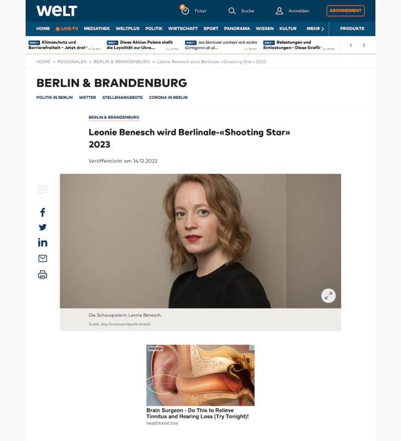Viewport: 401px width, 441px height.
Task: Share article on Facebook
Action: point(43,213)
